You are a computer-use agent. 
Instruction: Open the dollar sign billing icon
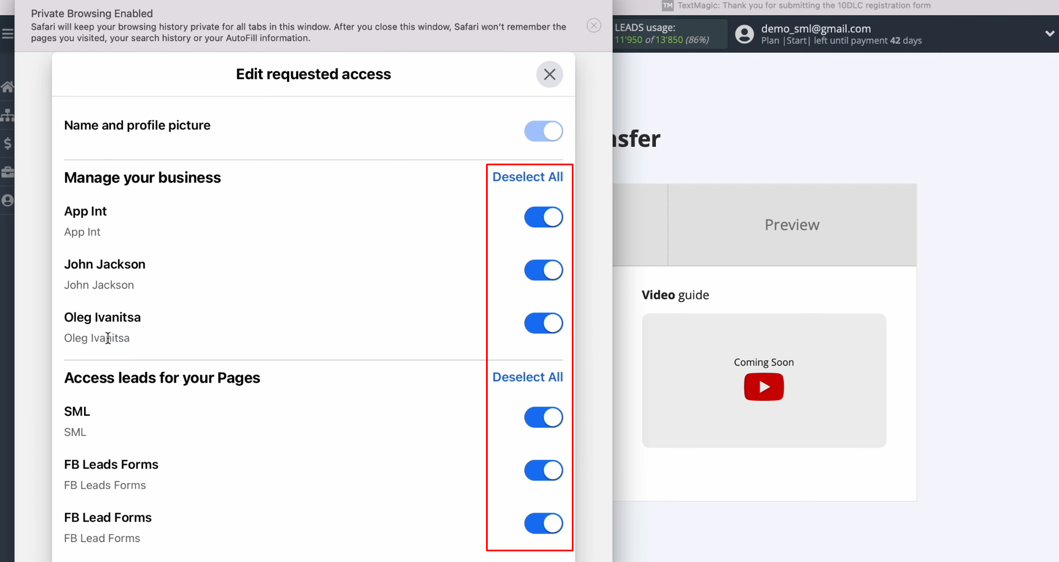(x=7, y=143)
